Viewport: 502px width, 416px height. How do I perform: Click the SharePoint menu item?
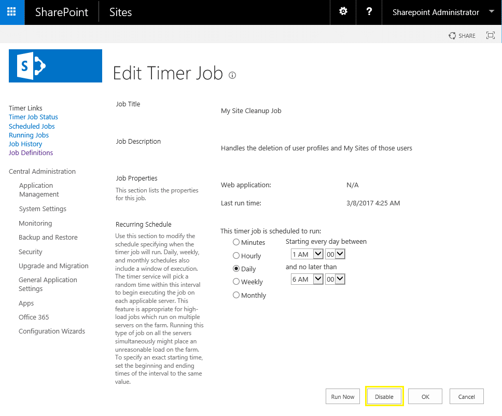pyautogui.click(x=61, y=12)
